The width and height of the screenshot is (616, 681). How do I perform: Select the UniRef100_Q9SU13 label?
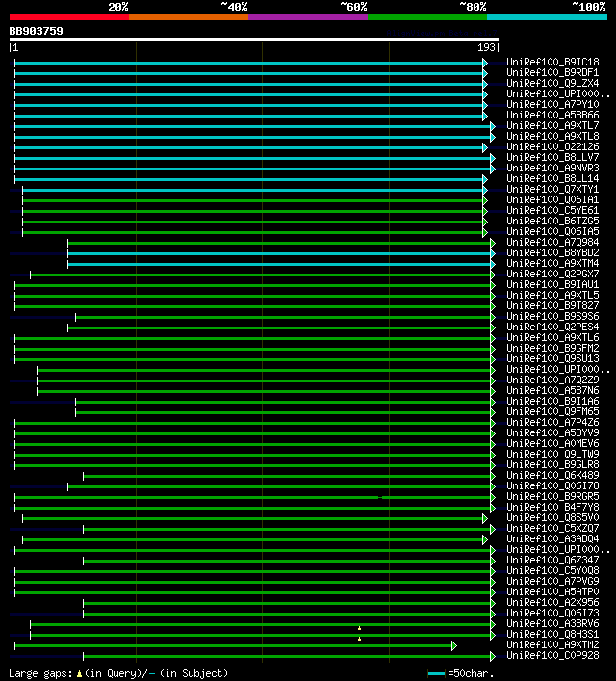tap(552, 358)
